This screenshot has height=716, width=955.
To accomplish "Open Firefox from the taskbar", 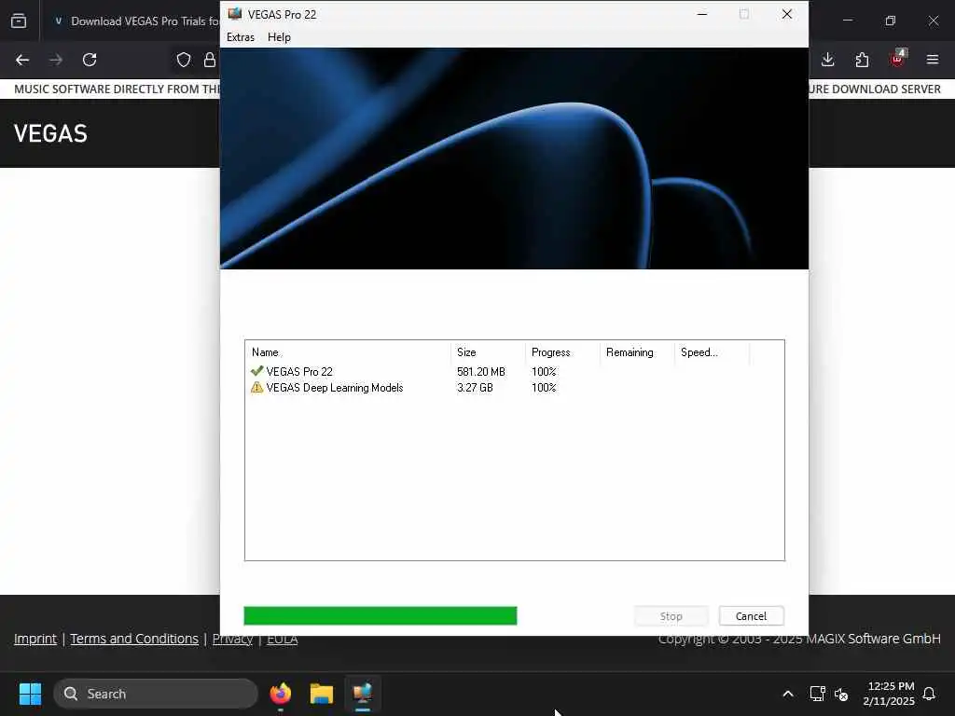I will pos(280,694).
